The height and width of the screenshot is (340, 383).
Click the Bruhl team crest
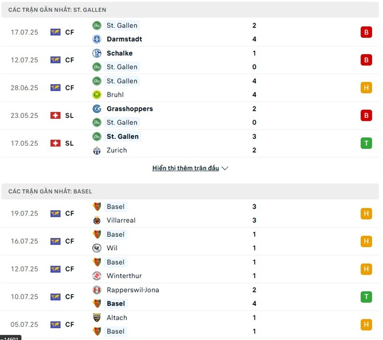97,94
